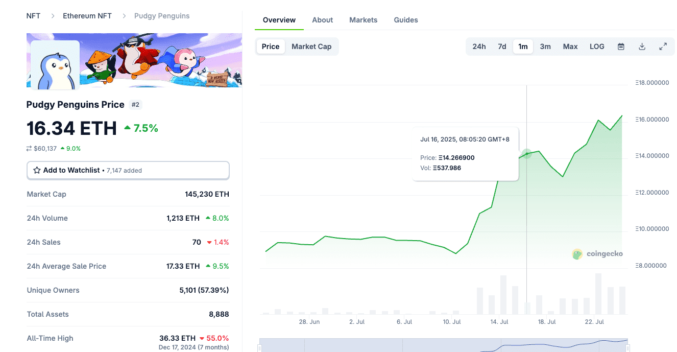Click the star icon in Add to Watchlist
This screenshot has width=677, height=352.
tap(37, 170)
